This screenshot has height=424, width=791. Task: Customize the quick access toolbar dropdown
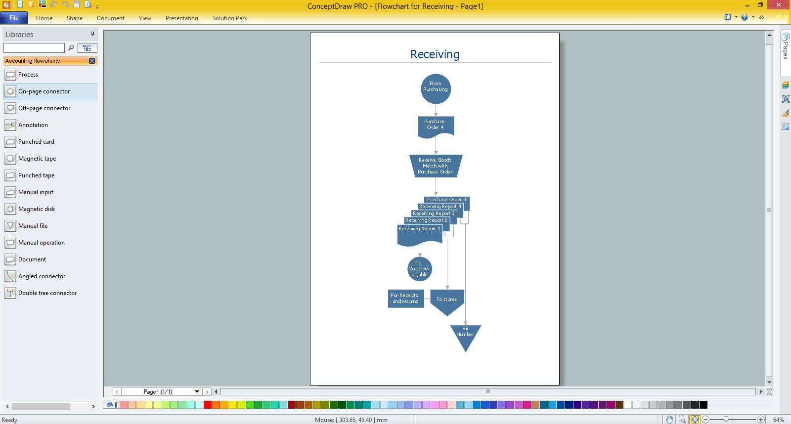coord(97,6)
